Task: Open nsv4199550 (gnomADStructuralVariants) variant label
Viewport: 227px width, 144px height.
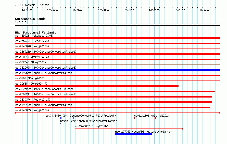Action: click(x=44, y=73)
